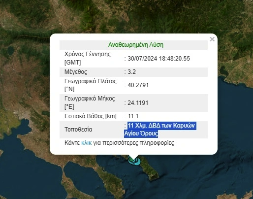Select the 'Εστιακό Βάθος [km]' label
The image size is (253, 199).
(91, 116)
